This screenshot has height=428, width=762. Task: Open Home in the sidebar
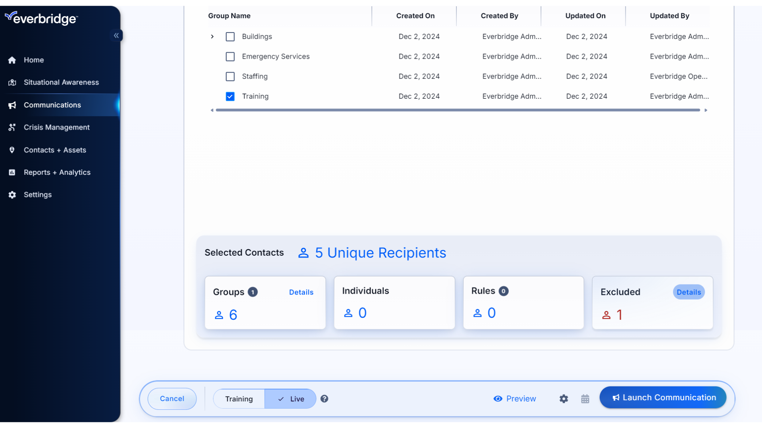[34, 60]
